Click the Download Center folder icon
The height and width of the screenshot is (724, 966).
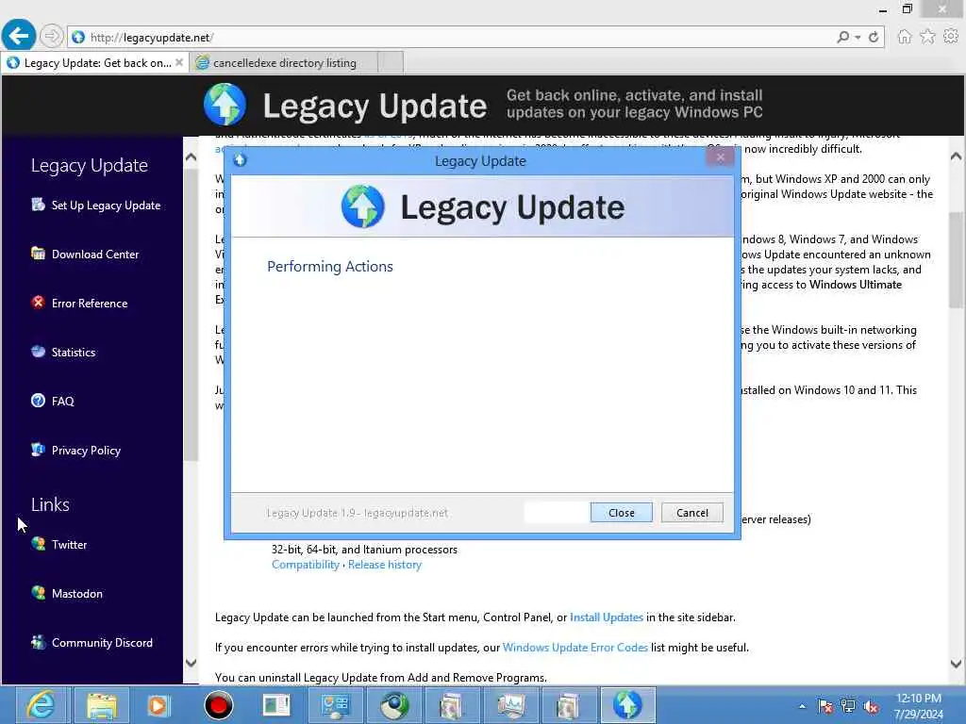[x=38, y=253]
